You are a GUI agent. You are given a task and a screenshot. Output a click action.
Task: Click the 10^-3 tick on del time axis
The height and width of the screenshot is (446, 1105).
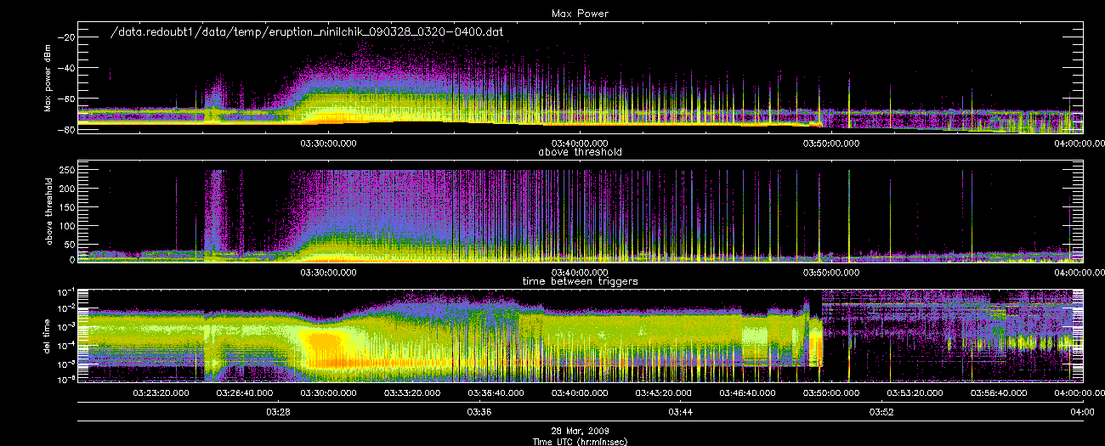65,327
